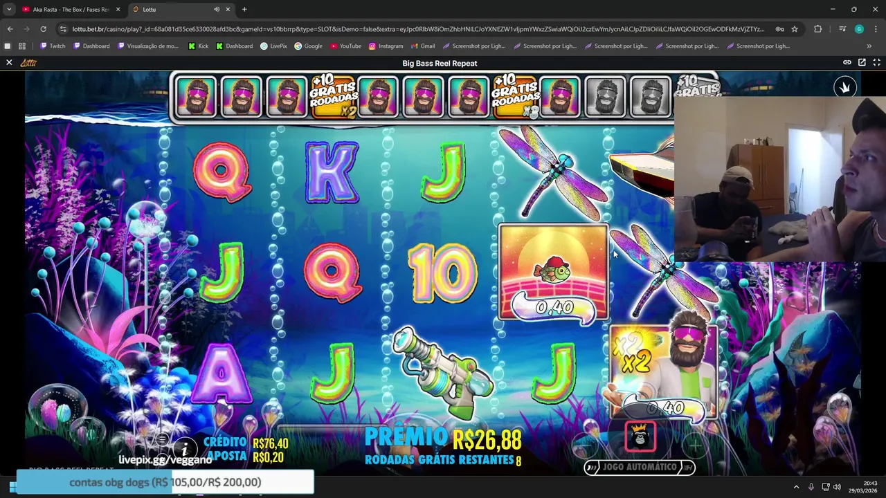
Task: Open the Gmail bookmark
Action: (422, 46)
